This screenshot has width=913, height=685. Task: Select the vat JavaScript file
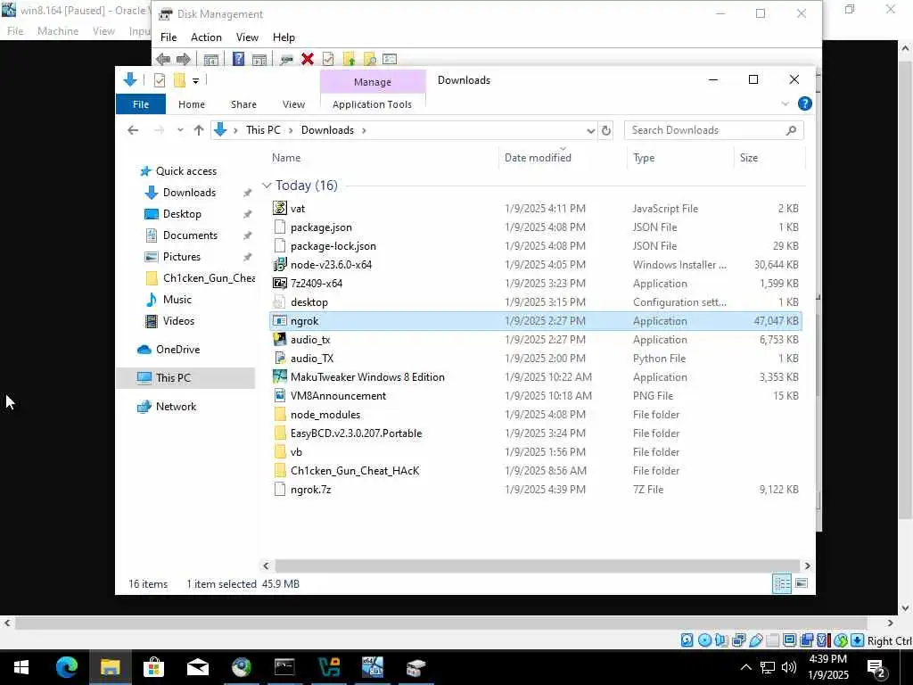pos(536,209)
